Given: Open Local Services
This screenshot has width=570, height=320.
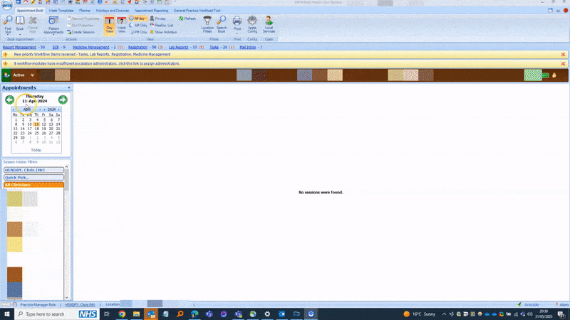Looking at the screenshot, I should pyautogui.click(x=269, y=24).
